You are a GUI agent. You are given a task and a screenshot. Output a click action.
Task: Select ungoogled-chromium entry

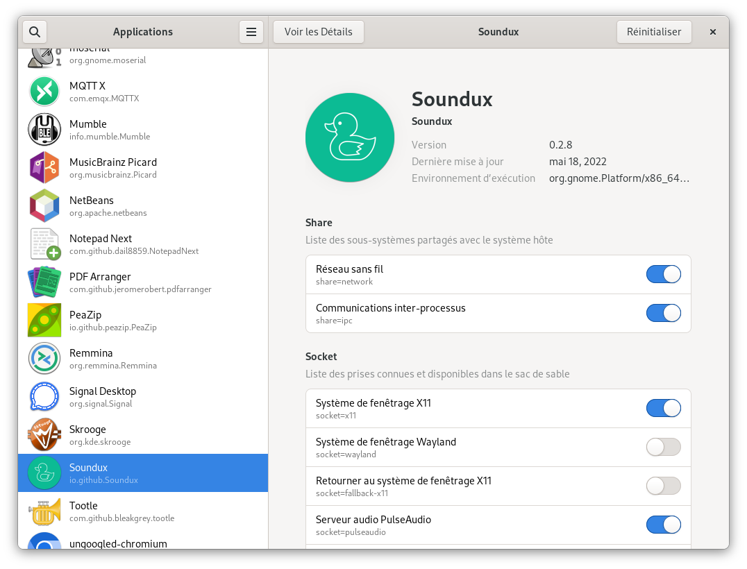tap(143, 540)
